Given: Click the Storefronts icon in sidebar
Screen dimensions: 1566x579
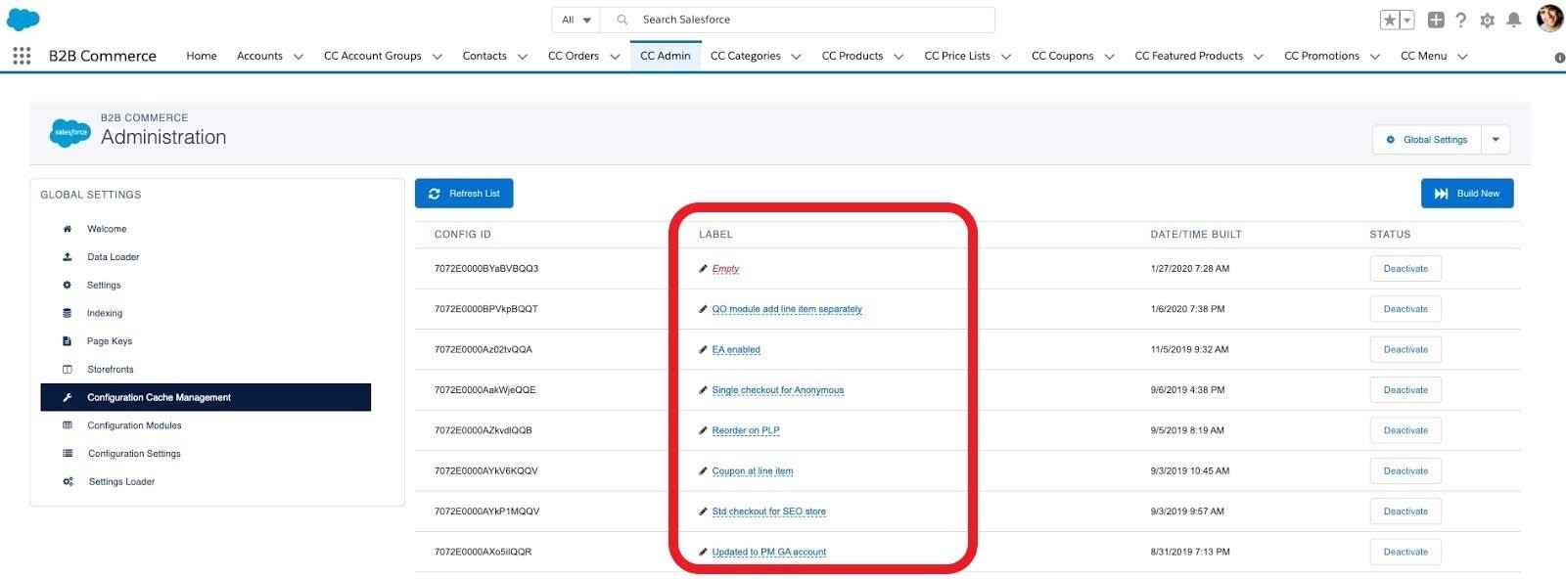Looking at the screenshot, I should pos(68,370).
